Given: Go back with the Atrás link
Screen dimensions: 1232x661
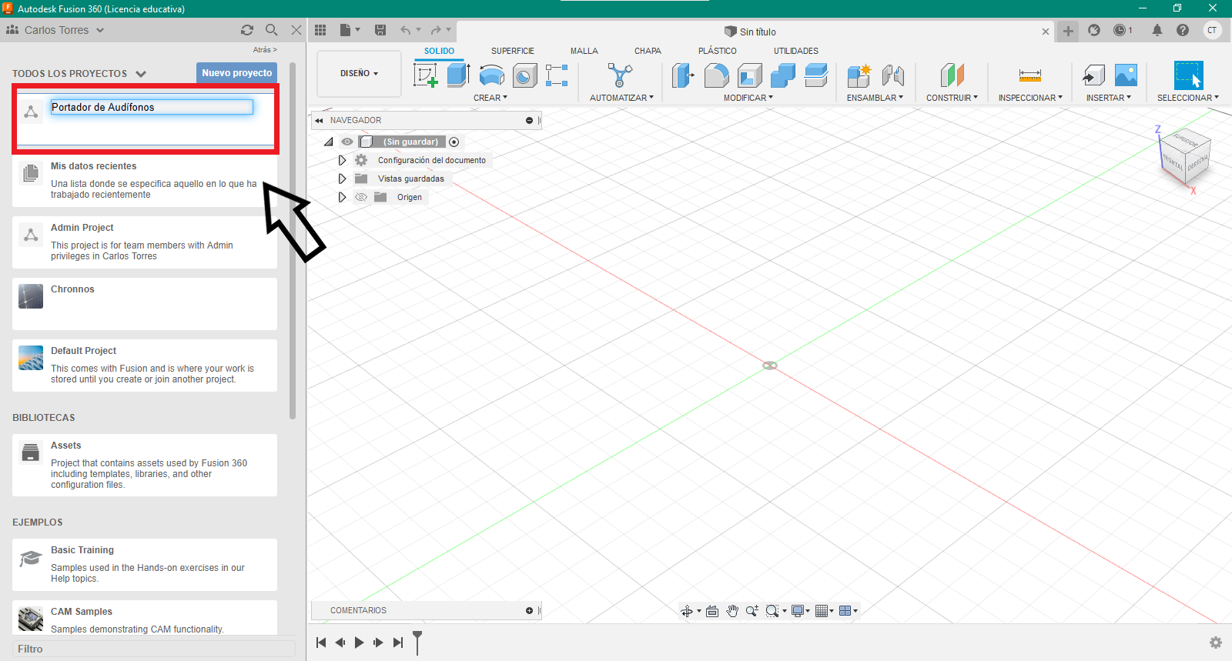Looking at the screenshot, I should [x=265, y=50].
